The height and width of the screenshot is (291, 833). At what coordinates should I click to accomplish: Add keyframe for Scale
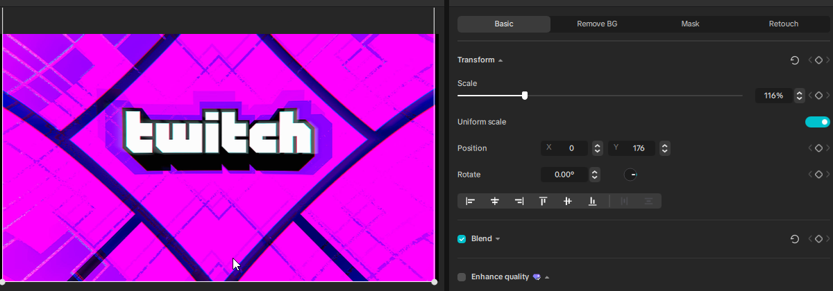(x=818, y=96)
